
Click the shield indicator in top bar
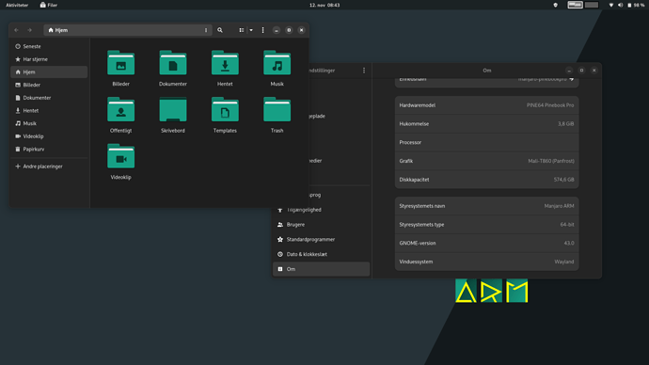(556, 5)
